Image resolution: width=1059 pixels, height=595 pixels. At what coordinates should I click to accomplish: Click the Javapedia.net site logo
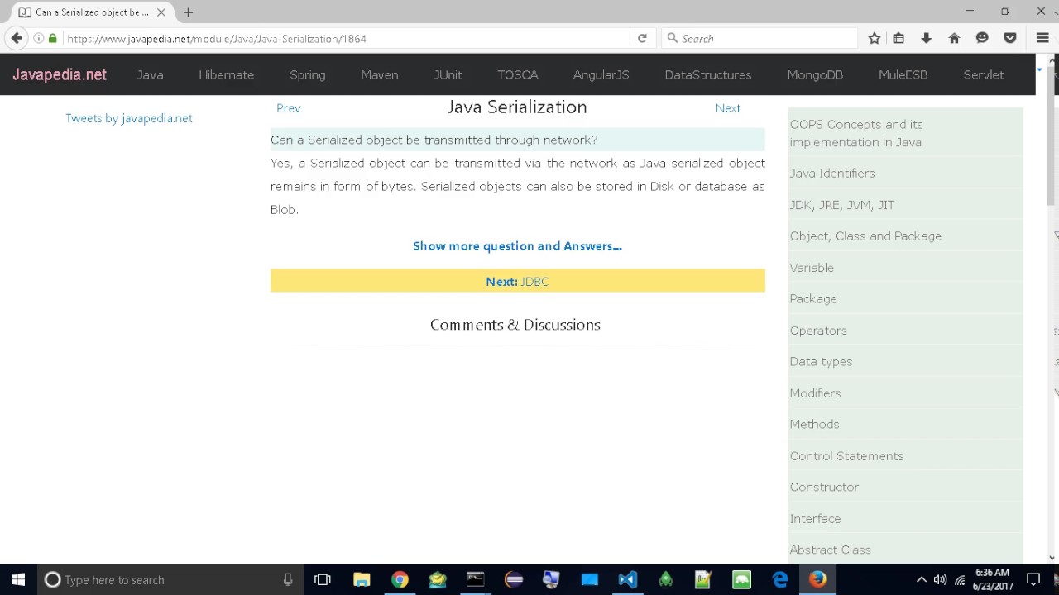[60, 74]
